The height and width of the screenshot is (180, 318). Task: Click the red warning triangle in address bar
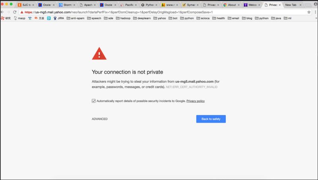click(x=22, y=12)
